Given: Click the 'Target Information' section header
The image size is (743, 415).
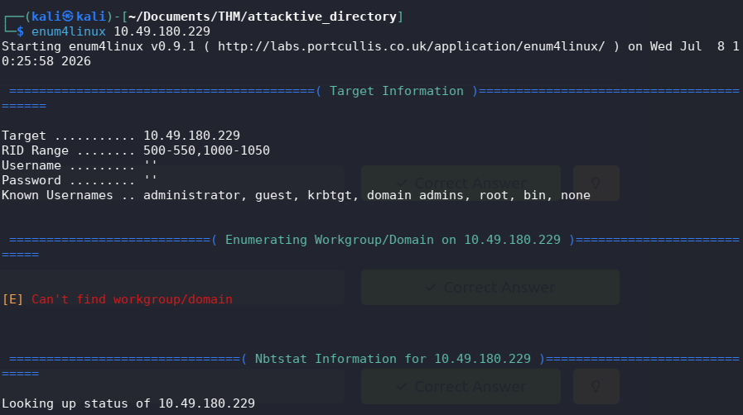Looking at the screenshot, I should pos(397,91).
